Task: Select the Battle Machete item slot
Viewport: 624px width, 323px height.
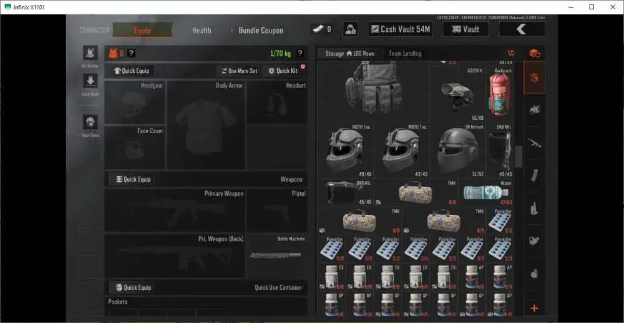Action: point(276,256)
